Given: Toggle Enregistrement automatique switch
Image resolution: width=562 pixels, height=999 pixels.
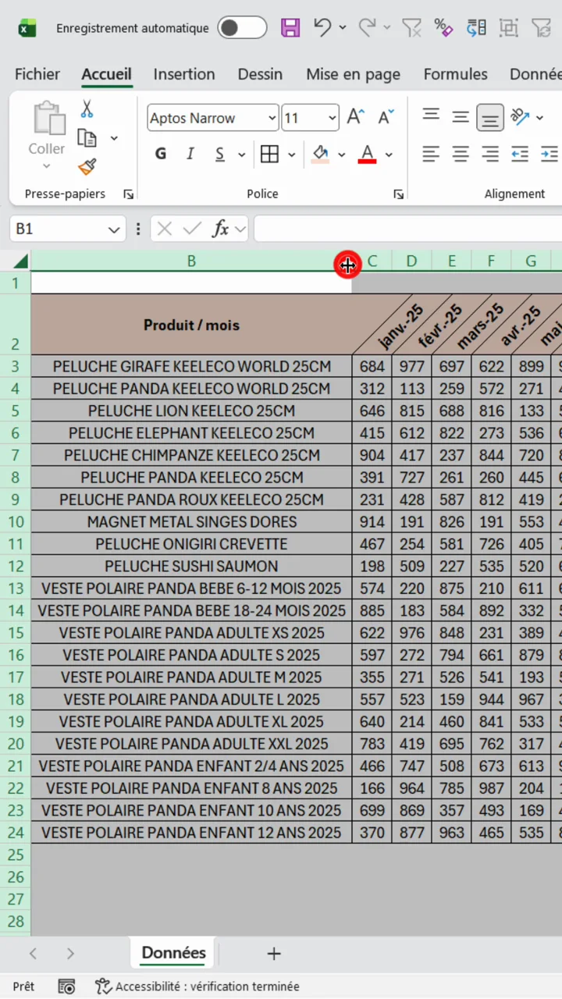Looking at the screenshot, I should click(x=242, y=28).
